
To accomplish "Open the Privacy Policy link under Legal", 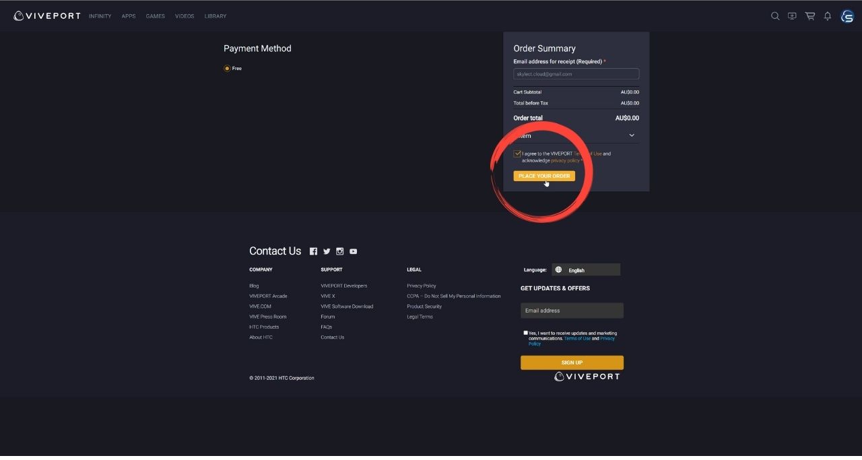I will 422,286.
